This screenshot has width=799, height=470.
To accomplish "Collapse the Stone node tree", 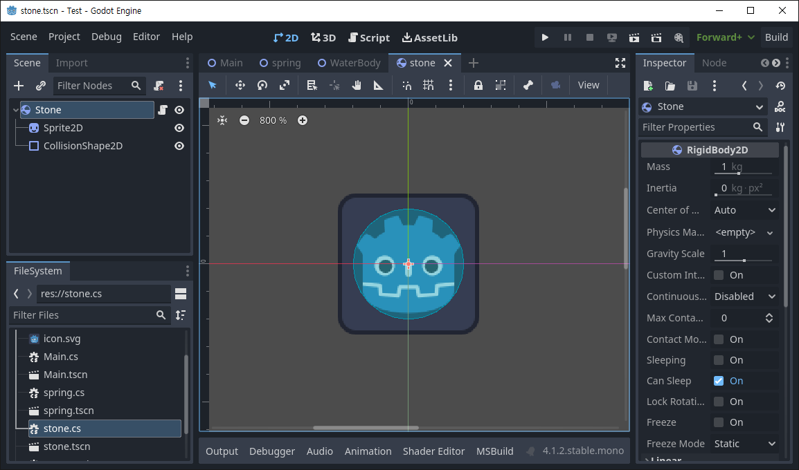I will tap(16, 110).
